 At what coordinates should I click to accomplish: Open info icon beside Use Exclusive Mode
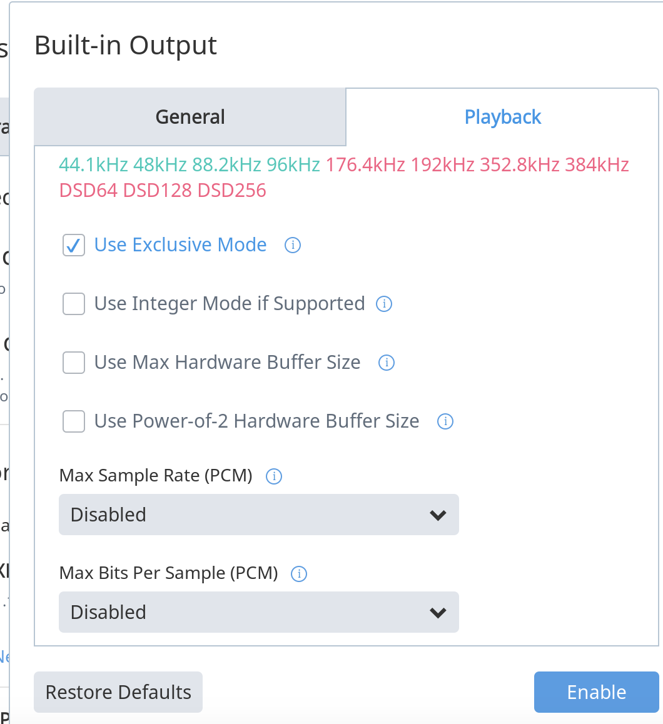click(x=293, y=245)
